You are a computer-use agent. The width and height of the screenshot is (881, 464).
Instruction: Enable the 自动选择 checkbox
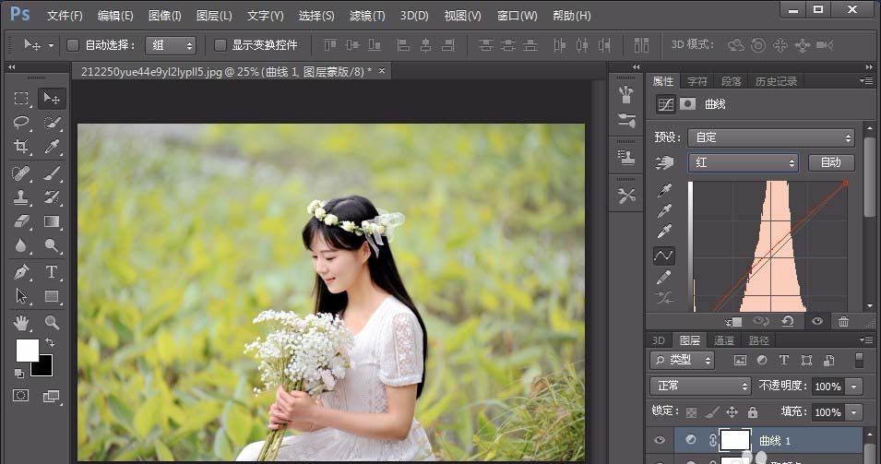pos(73,45)
